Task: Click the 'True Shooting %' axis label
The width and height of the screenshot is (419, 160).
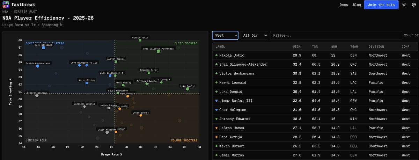Action: coord(10,91)
